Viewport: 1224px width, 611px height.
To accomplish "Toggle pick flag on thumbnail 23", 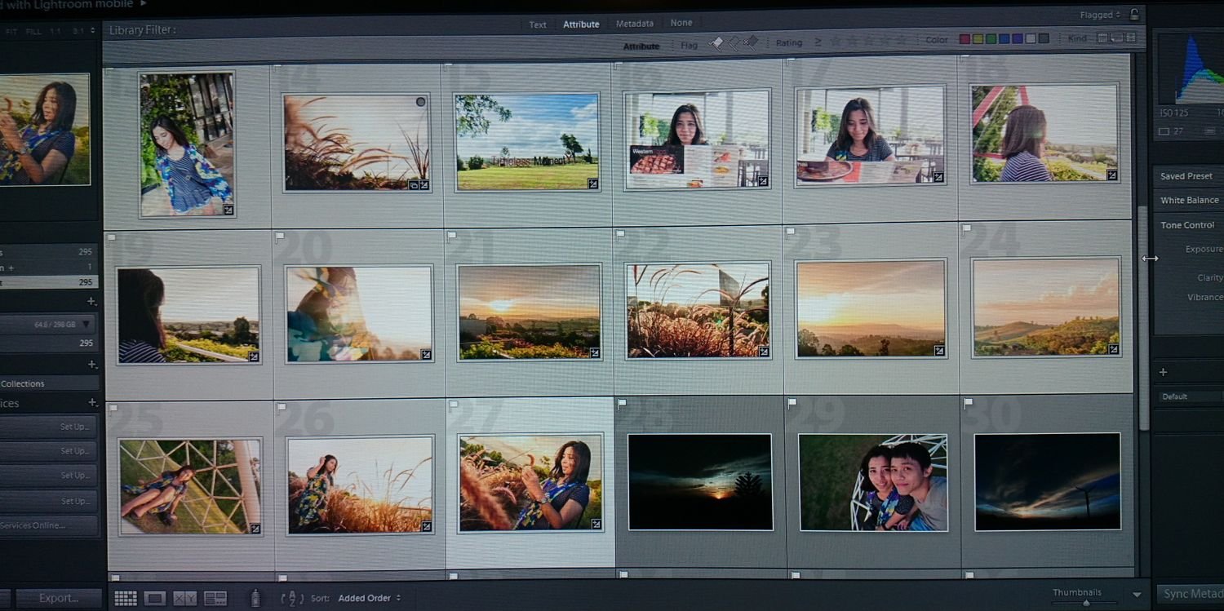I will (790, 232).
